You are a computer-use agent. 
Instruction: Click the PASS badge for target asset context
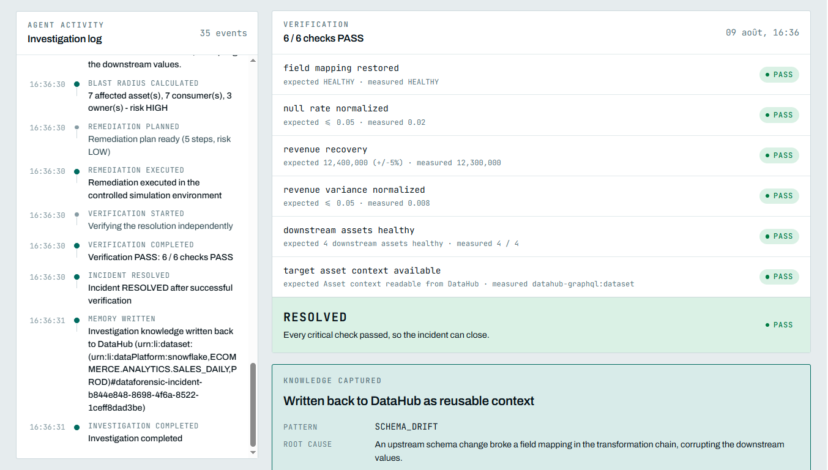(x=779, y=277)
